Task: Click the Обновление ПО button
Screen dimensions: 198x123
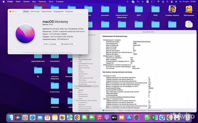Action: [x=67, y=44]
